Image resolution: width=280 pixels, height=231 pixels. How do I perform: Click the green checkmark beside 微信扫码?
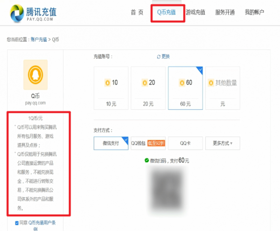(147, 161)
